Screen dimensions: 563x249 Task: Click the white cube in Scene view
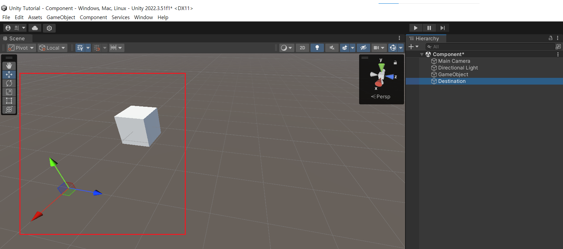coord(137,126)
